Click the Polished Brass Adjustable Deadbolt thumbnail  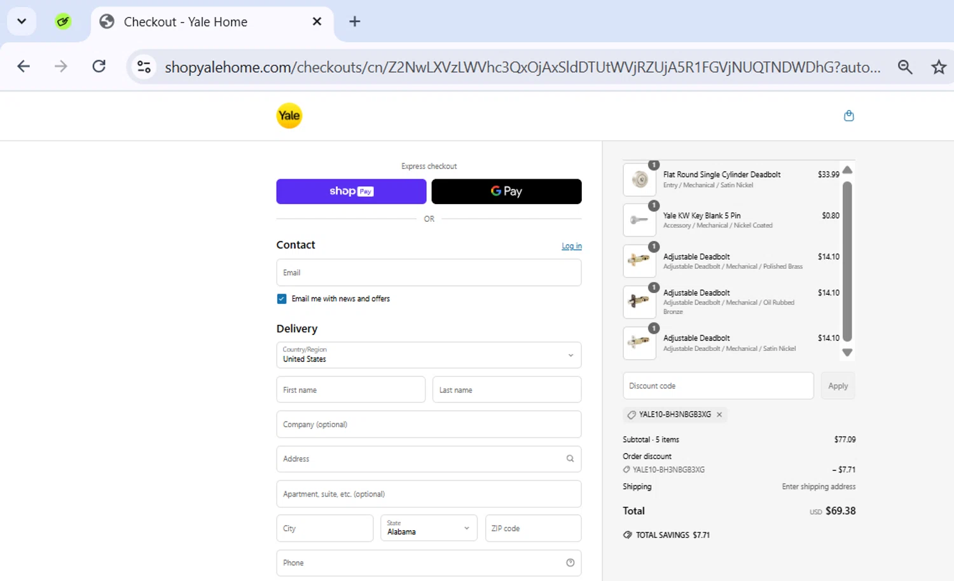(639, 261)
